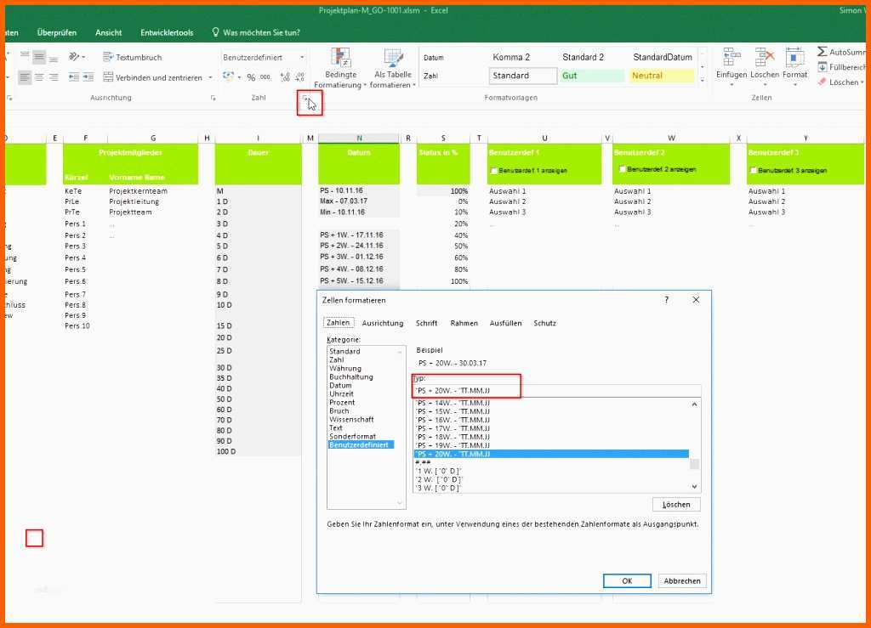Click the Format cells icon
Viewport: 871px width, 628px height.
[795, 57]
